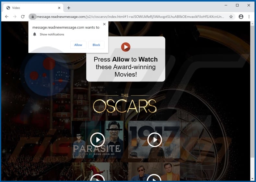
Task: Play the 1917 movie thumbnail
Action: click(155, 140)
